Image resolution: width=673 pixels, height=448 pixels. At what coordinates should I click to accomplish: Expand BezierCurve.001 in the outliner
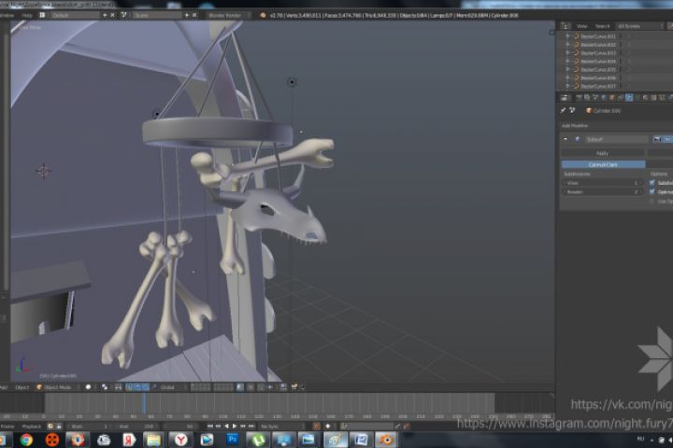click(567, 36)
